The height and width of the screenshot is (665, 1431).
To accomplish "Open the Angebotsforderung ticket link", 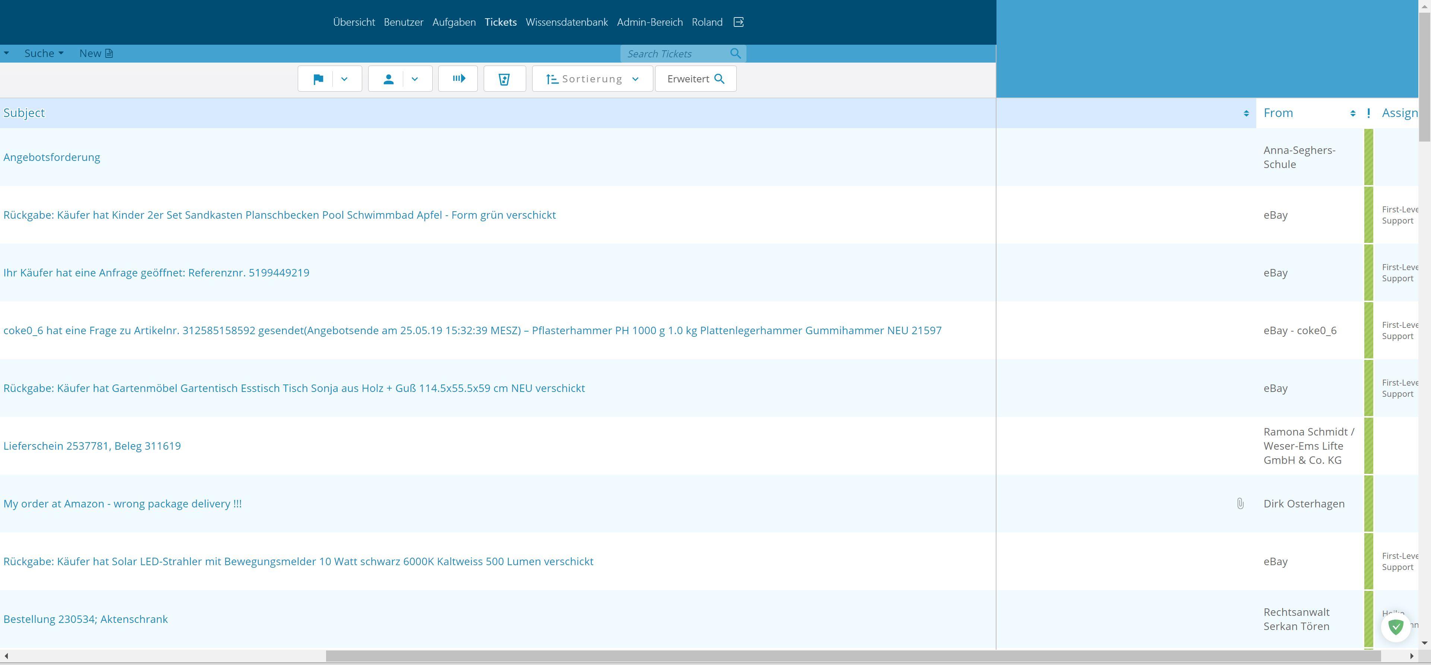I will coord(52,157).
